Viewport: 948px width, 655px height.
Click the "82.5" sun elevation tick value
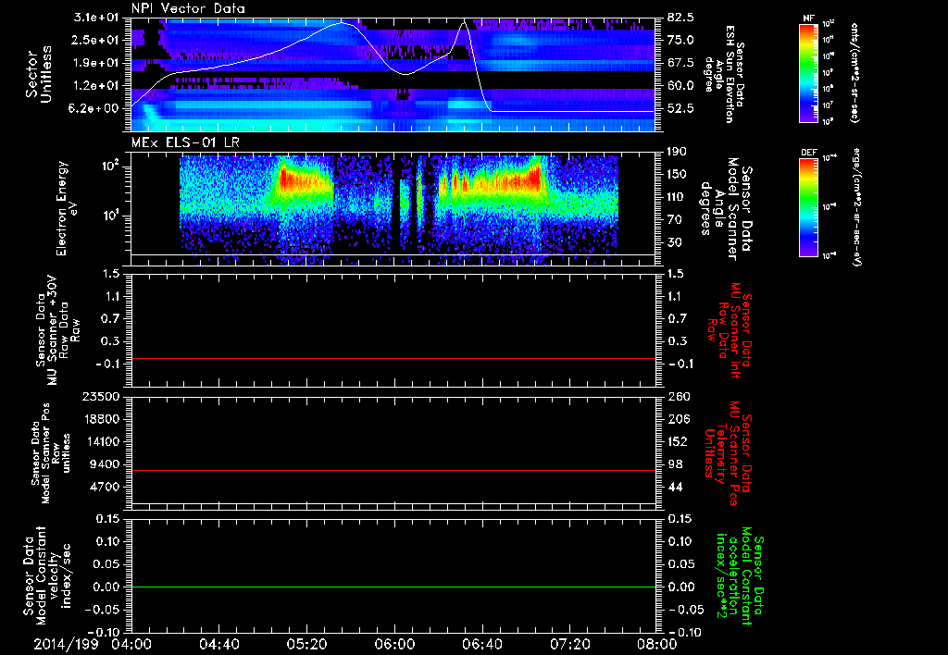pos(680,18)
